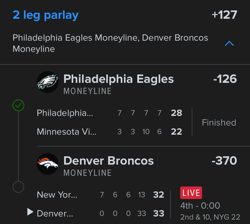Collapse the parlay details chevron
This screenshot has height=224, width=250.
pyautogui.click(x=229, y=43)
